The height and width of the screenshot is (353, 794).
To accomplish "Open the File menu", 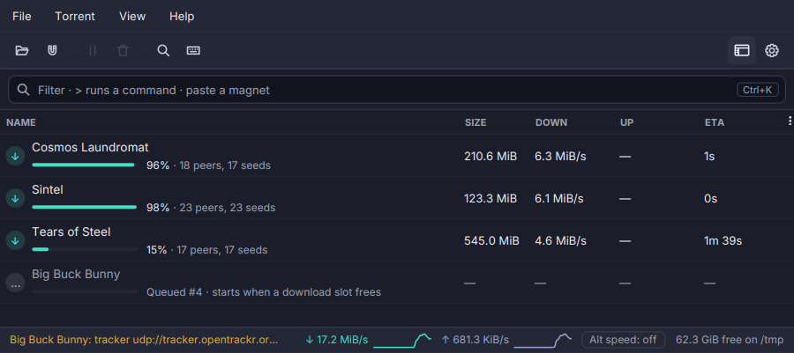I will (22, 16).
